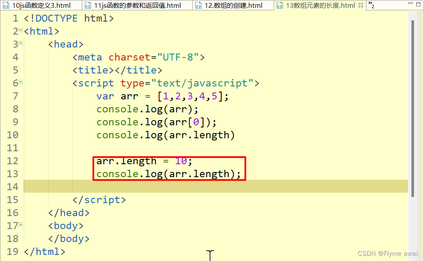The width and height of the screenshot is (424, 261).
Task: Switch to the 11js函数的参数和返回值.html tab
Action: pyautogui.click(x=137, y=5)
